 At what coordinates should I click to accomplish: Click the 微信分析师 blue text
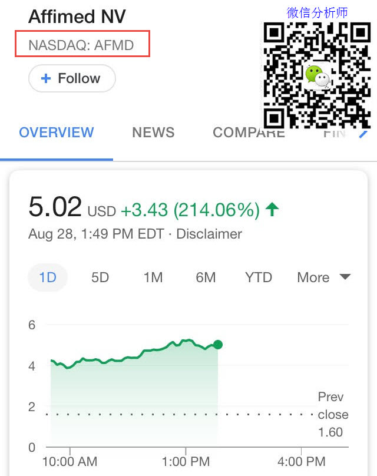point(317,13)
